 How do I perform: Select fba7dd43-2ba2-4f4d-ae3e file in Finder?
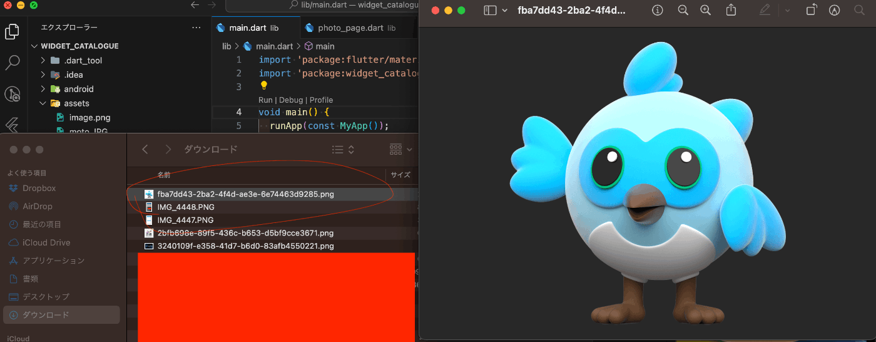click(272, 194)
